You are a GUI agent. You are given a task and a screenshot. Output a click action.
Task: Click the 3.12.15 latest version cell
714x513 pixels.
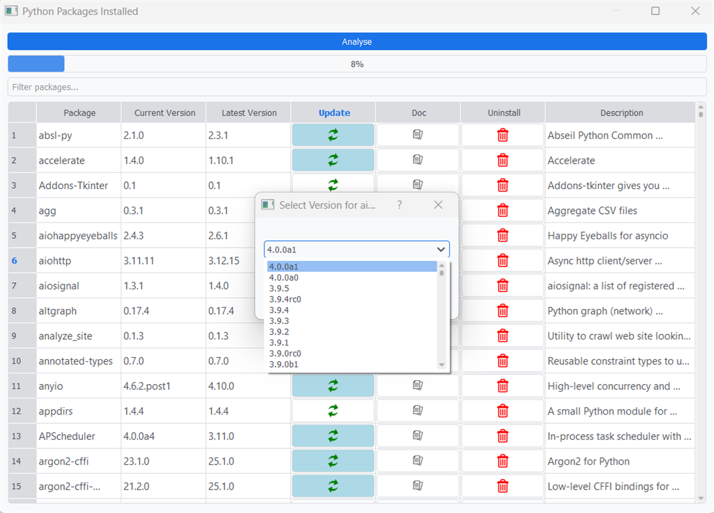pos(248,261)
